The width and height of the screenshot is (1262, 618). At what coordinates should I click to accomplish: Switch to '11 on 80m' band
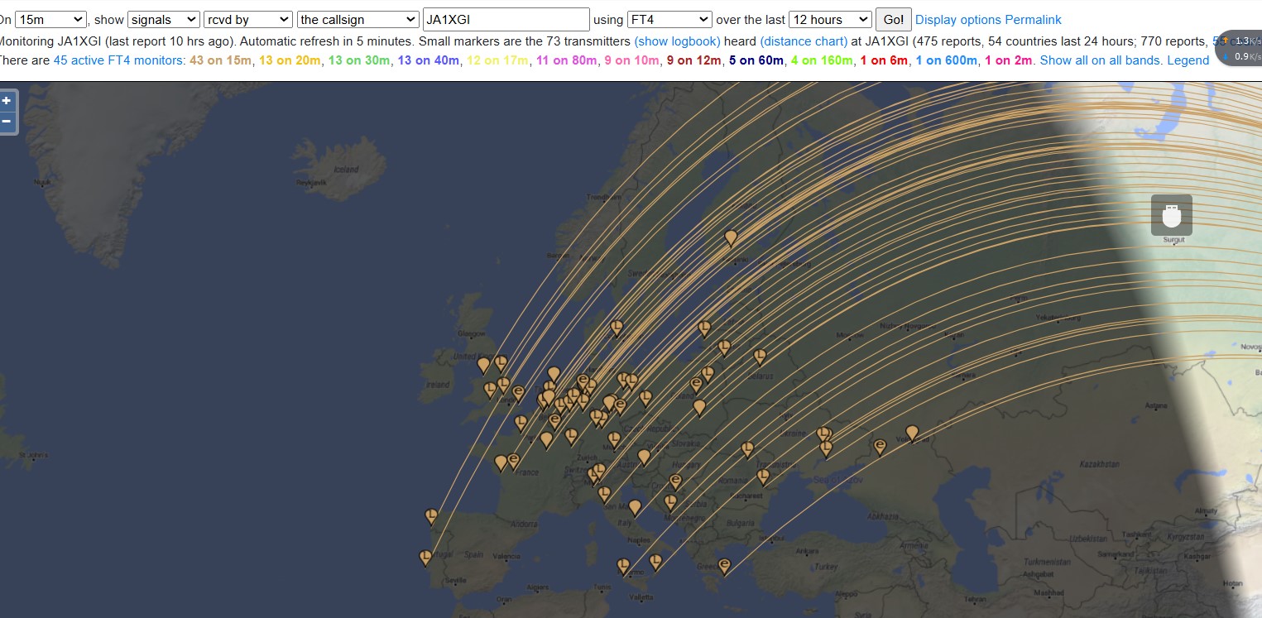click(567, 60)
